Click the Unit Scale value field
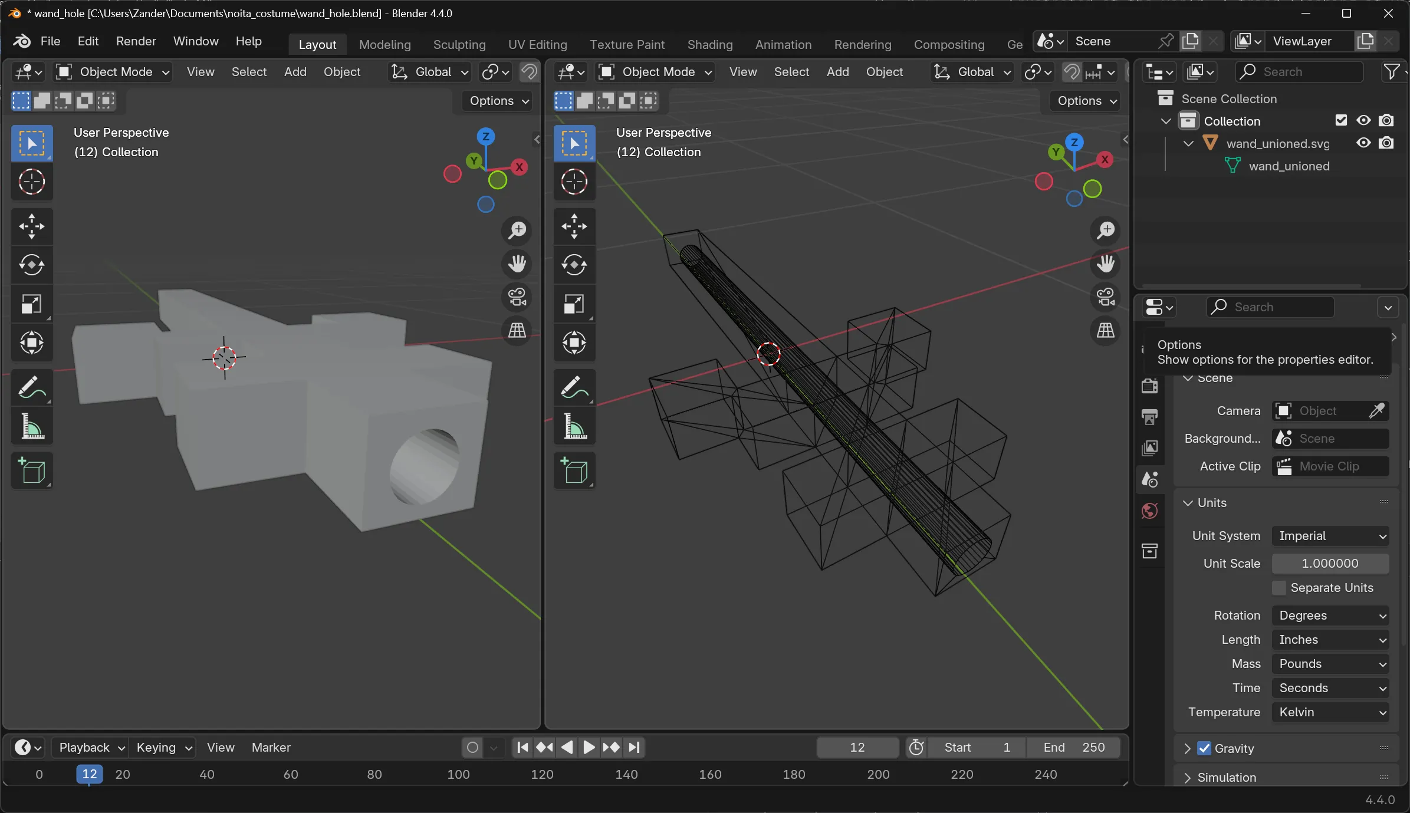 pos(1330,564)
